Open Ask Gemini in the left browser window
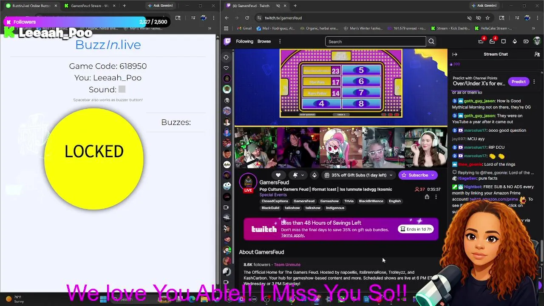The width and height of the screenshot is (544, 306). tap(160, 6)
